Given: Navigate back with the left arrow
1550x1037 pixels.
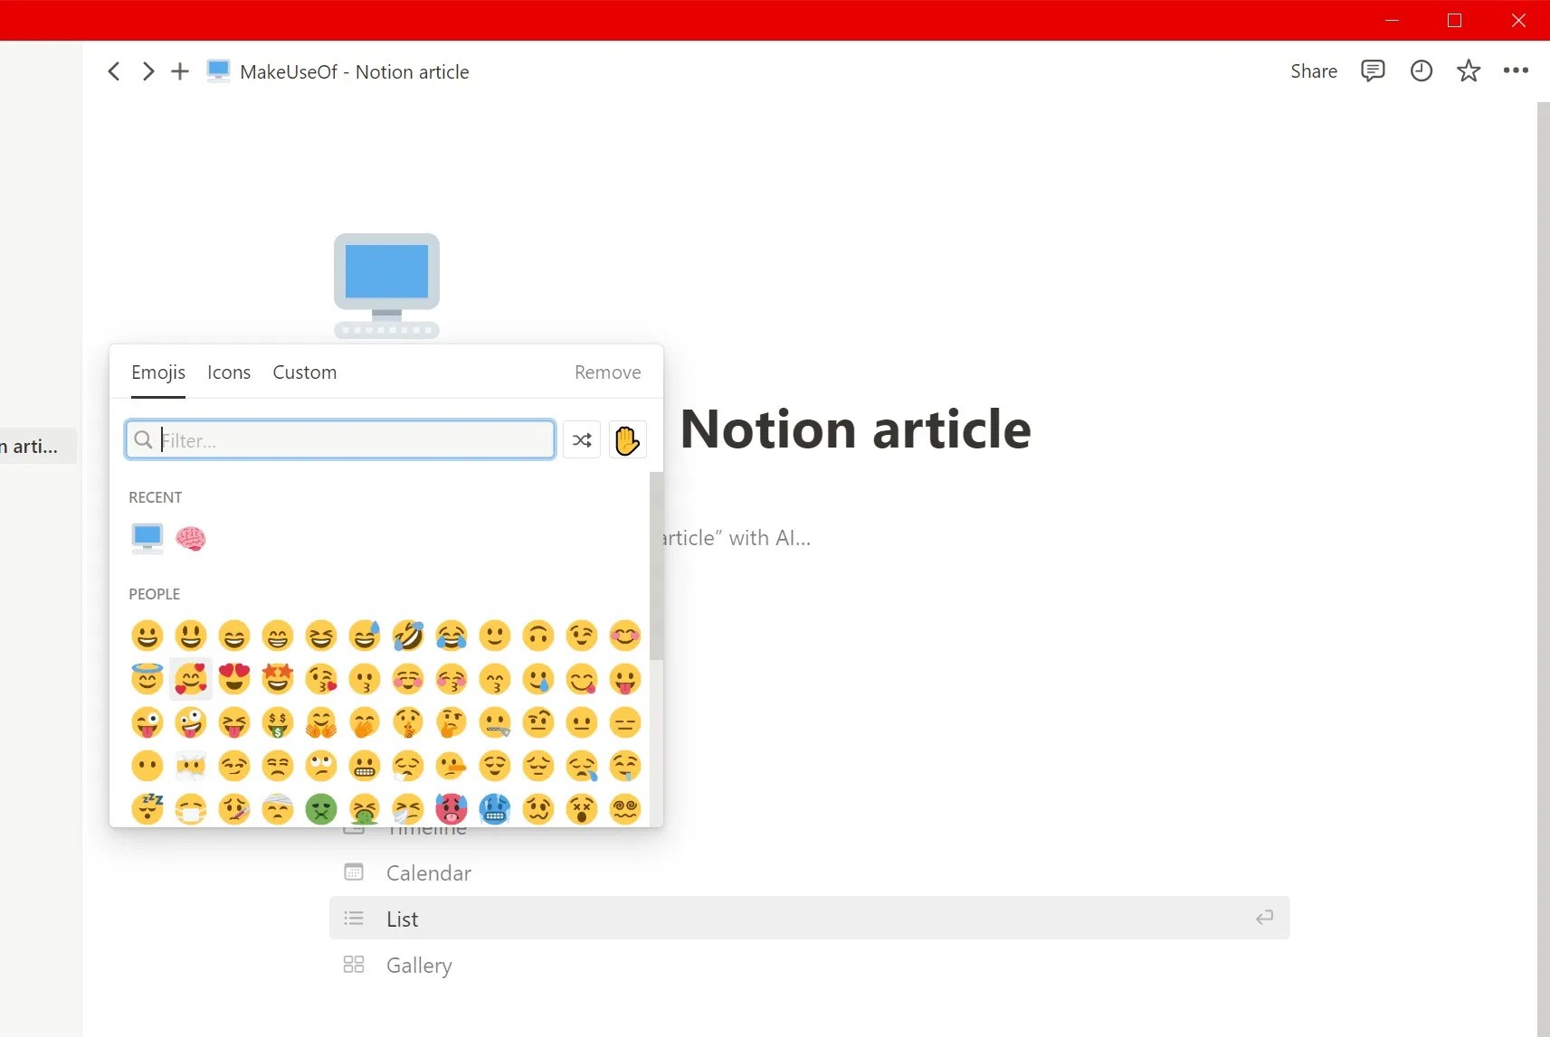Looking at the screenshot, I should [114, 71].
